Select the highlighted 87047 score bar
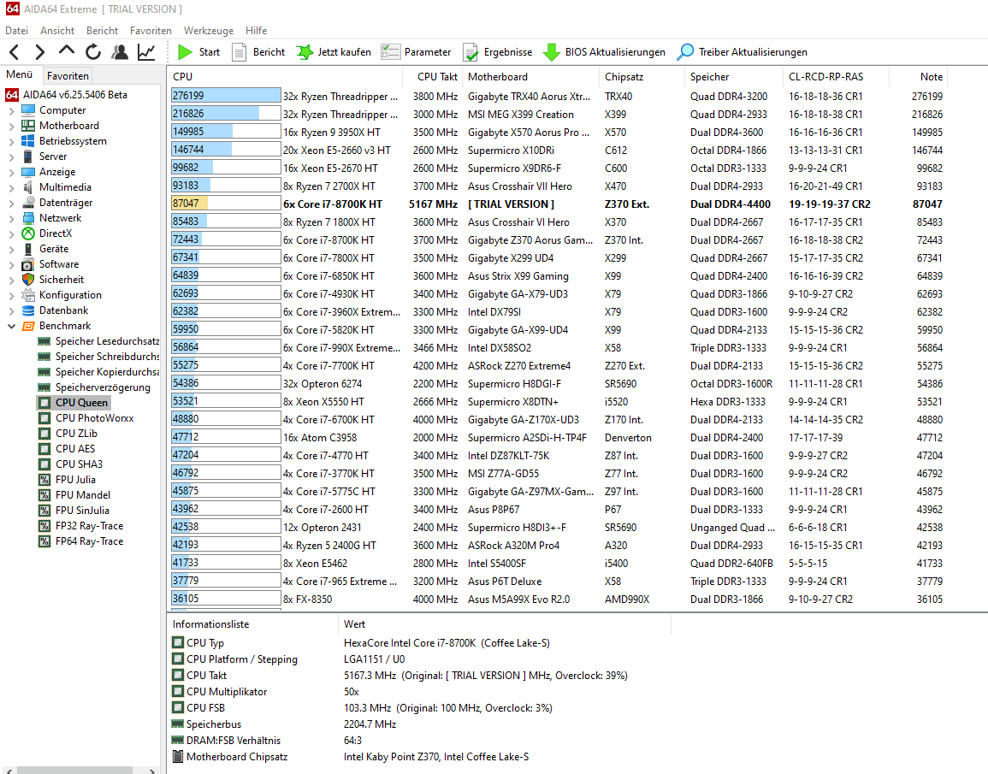Screen dimensions: 988x774 pyautogui.click(x=226, y=204)
